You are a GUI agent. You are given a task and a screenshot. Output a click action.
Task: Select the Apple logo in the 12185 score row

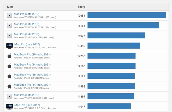click(x=9, y=66)
